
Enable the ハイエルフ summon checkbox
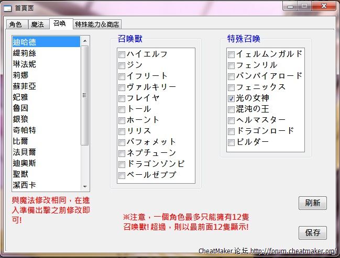click(x=122, y=54)
